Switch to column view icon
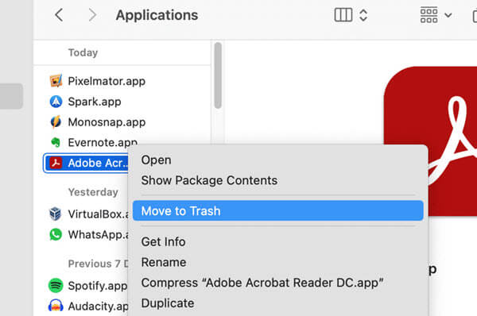477x316 pixels. [343, 15]
